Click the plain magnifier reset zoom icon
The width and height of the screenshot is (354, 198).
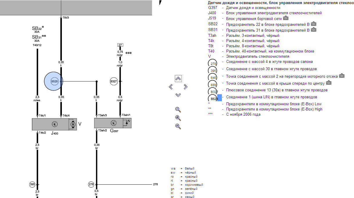[178, 110]
